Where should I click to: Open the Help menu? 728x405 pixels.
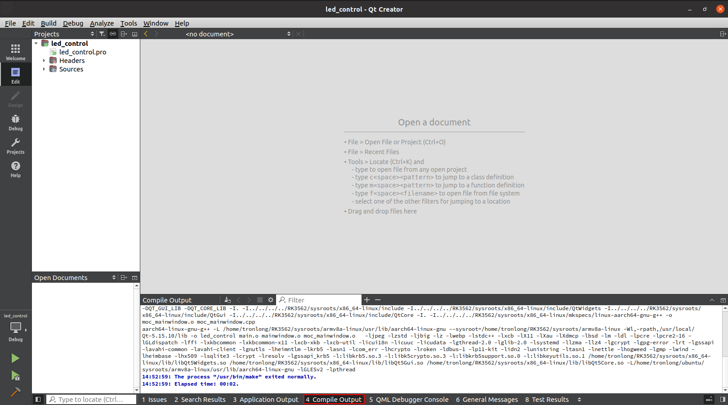(182, 23)
